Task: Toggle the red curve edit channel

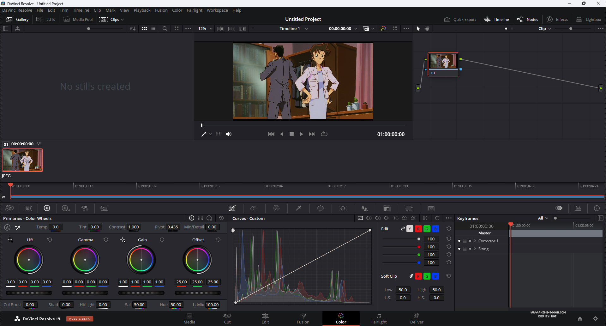Action: coord(418,229)
